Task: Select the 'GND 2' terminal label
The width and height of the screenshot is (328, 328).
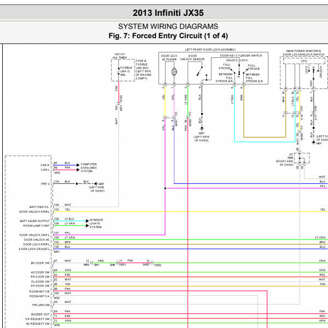Action: [x=45, y=184]
